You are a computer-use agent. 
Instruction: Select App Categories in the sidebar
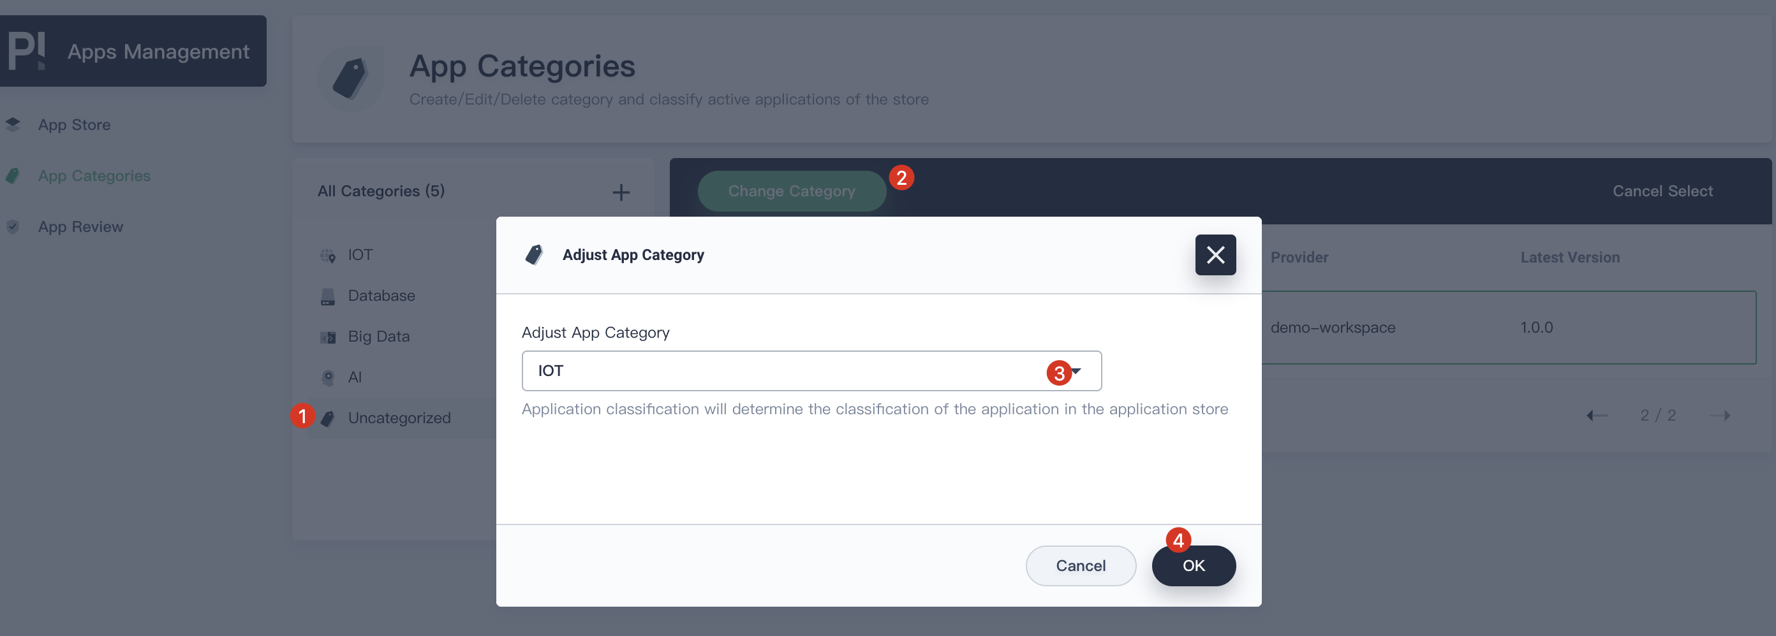click(x=94, y=176)
